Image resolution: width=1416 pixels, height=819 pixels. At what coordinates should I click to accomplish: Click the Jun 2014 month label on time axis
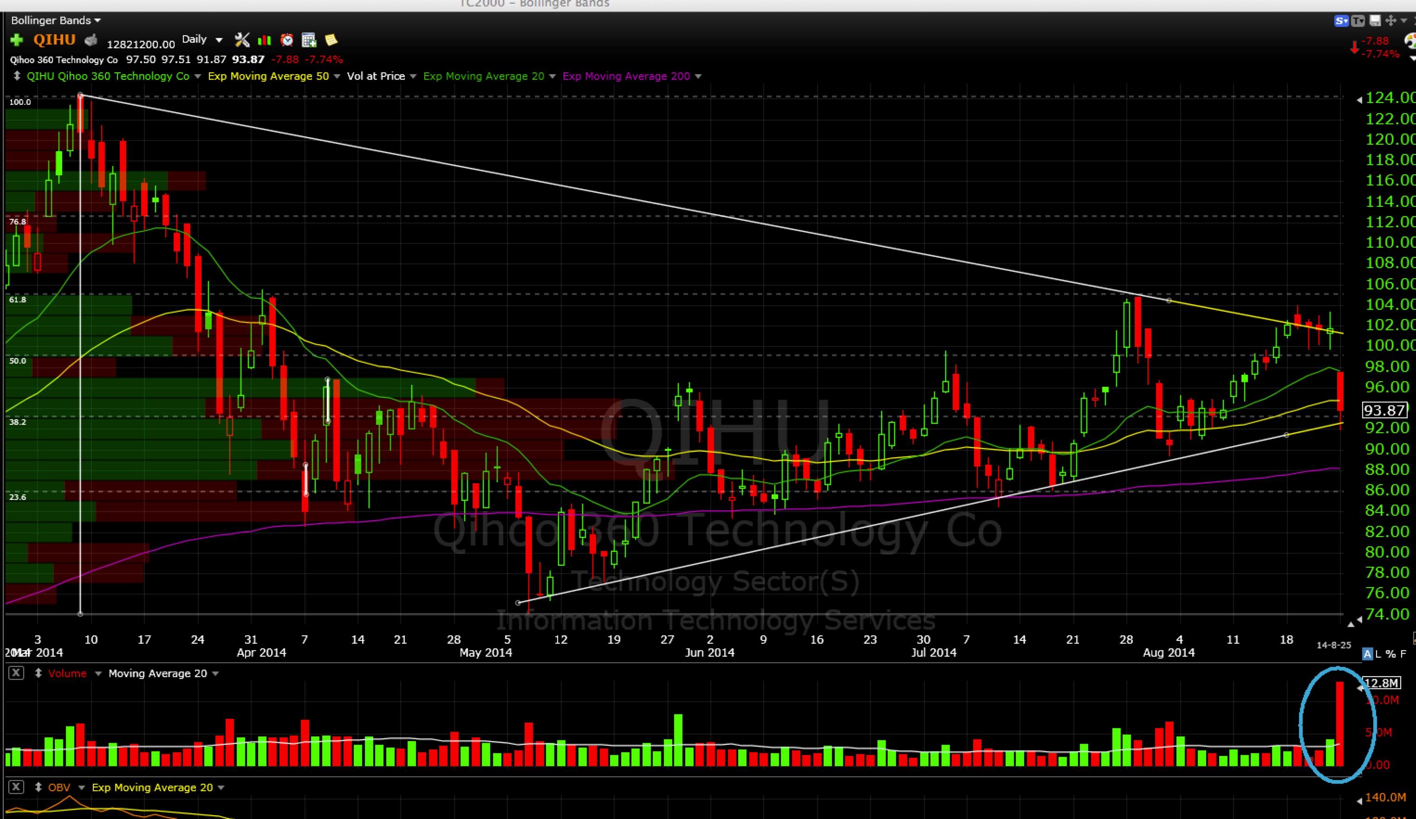click(709, 653)
